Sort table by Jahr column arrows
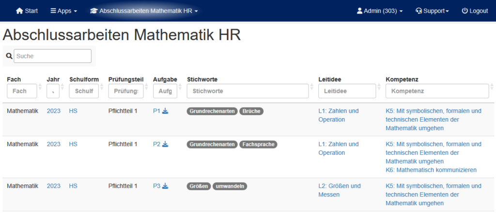The image size is (496, 213). 62,87
